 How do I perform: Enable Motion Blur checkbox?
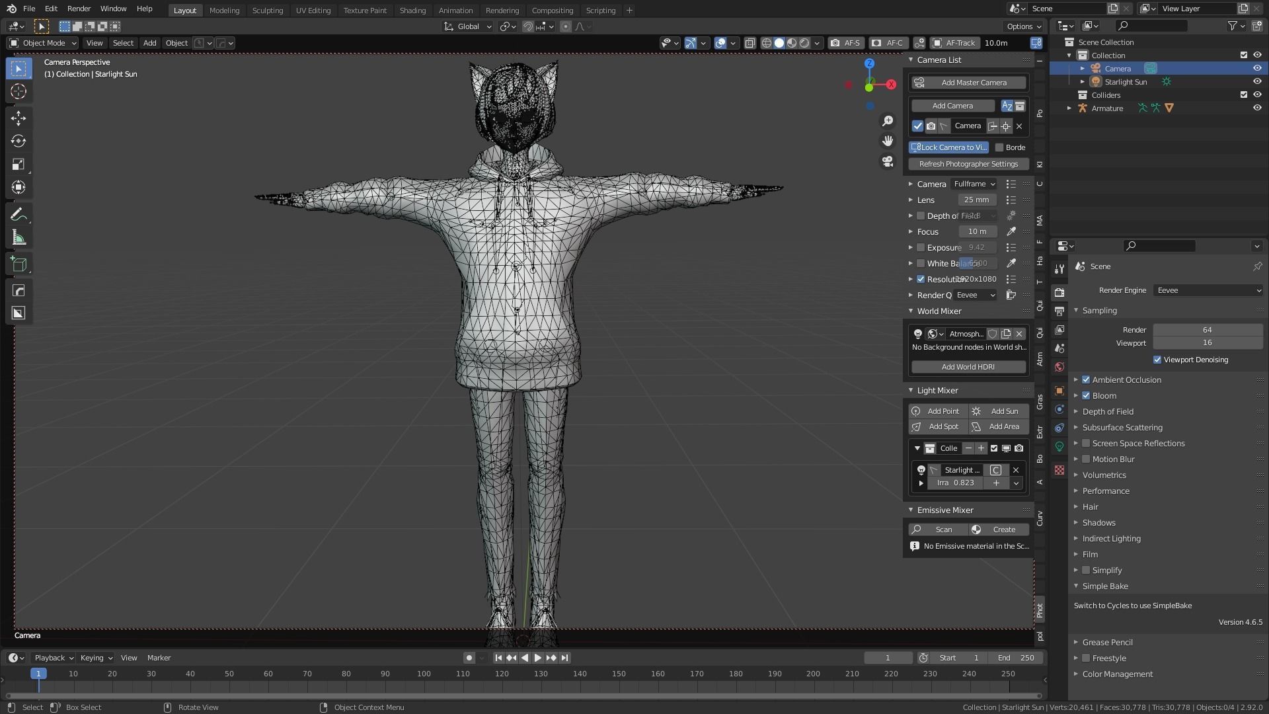[x=1086, y=459]
